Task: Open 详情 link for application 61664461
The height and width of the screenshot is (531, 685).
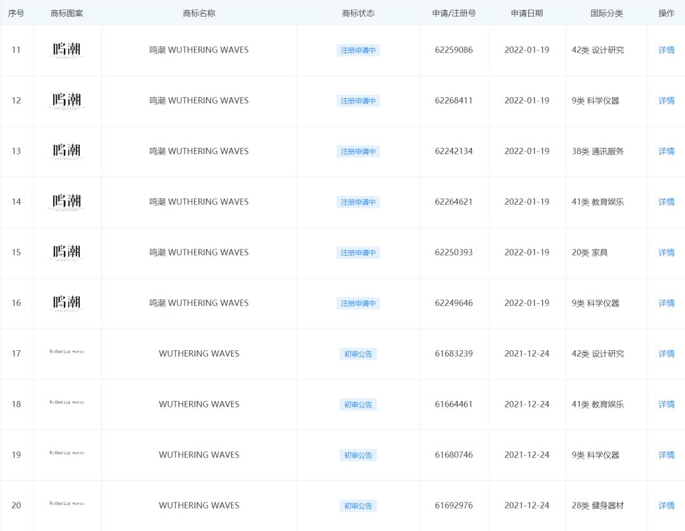Action: pyautogui.click(x=666, y=404)
